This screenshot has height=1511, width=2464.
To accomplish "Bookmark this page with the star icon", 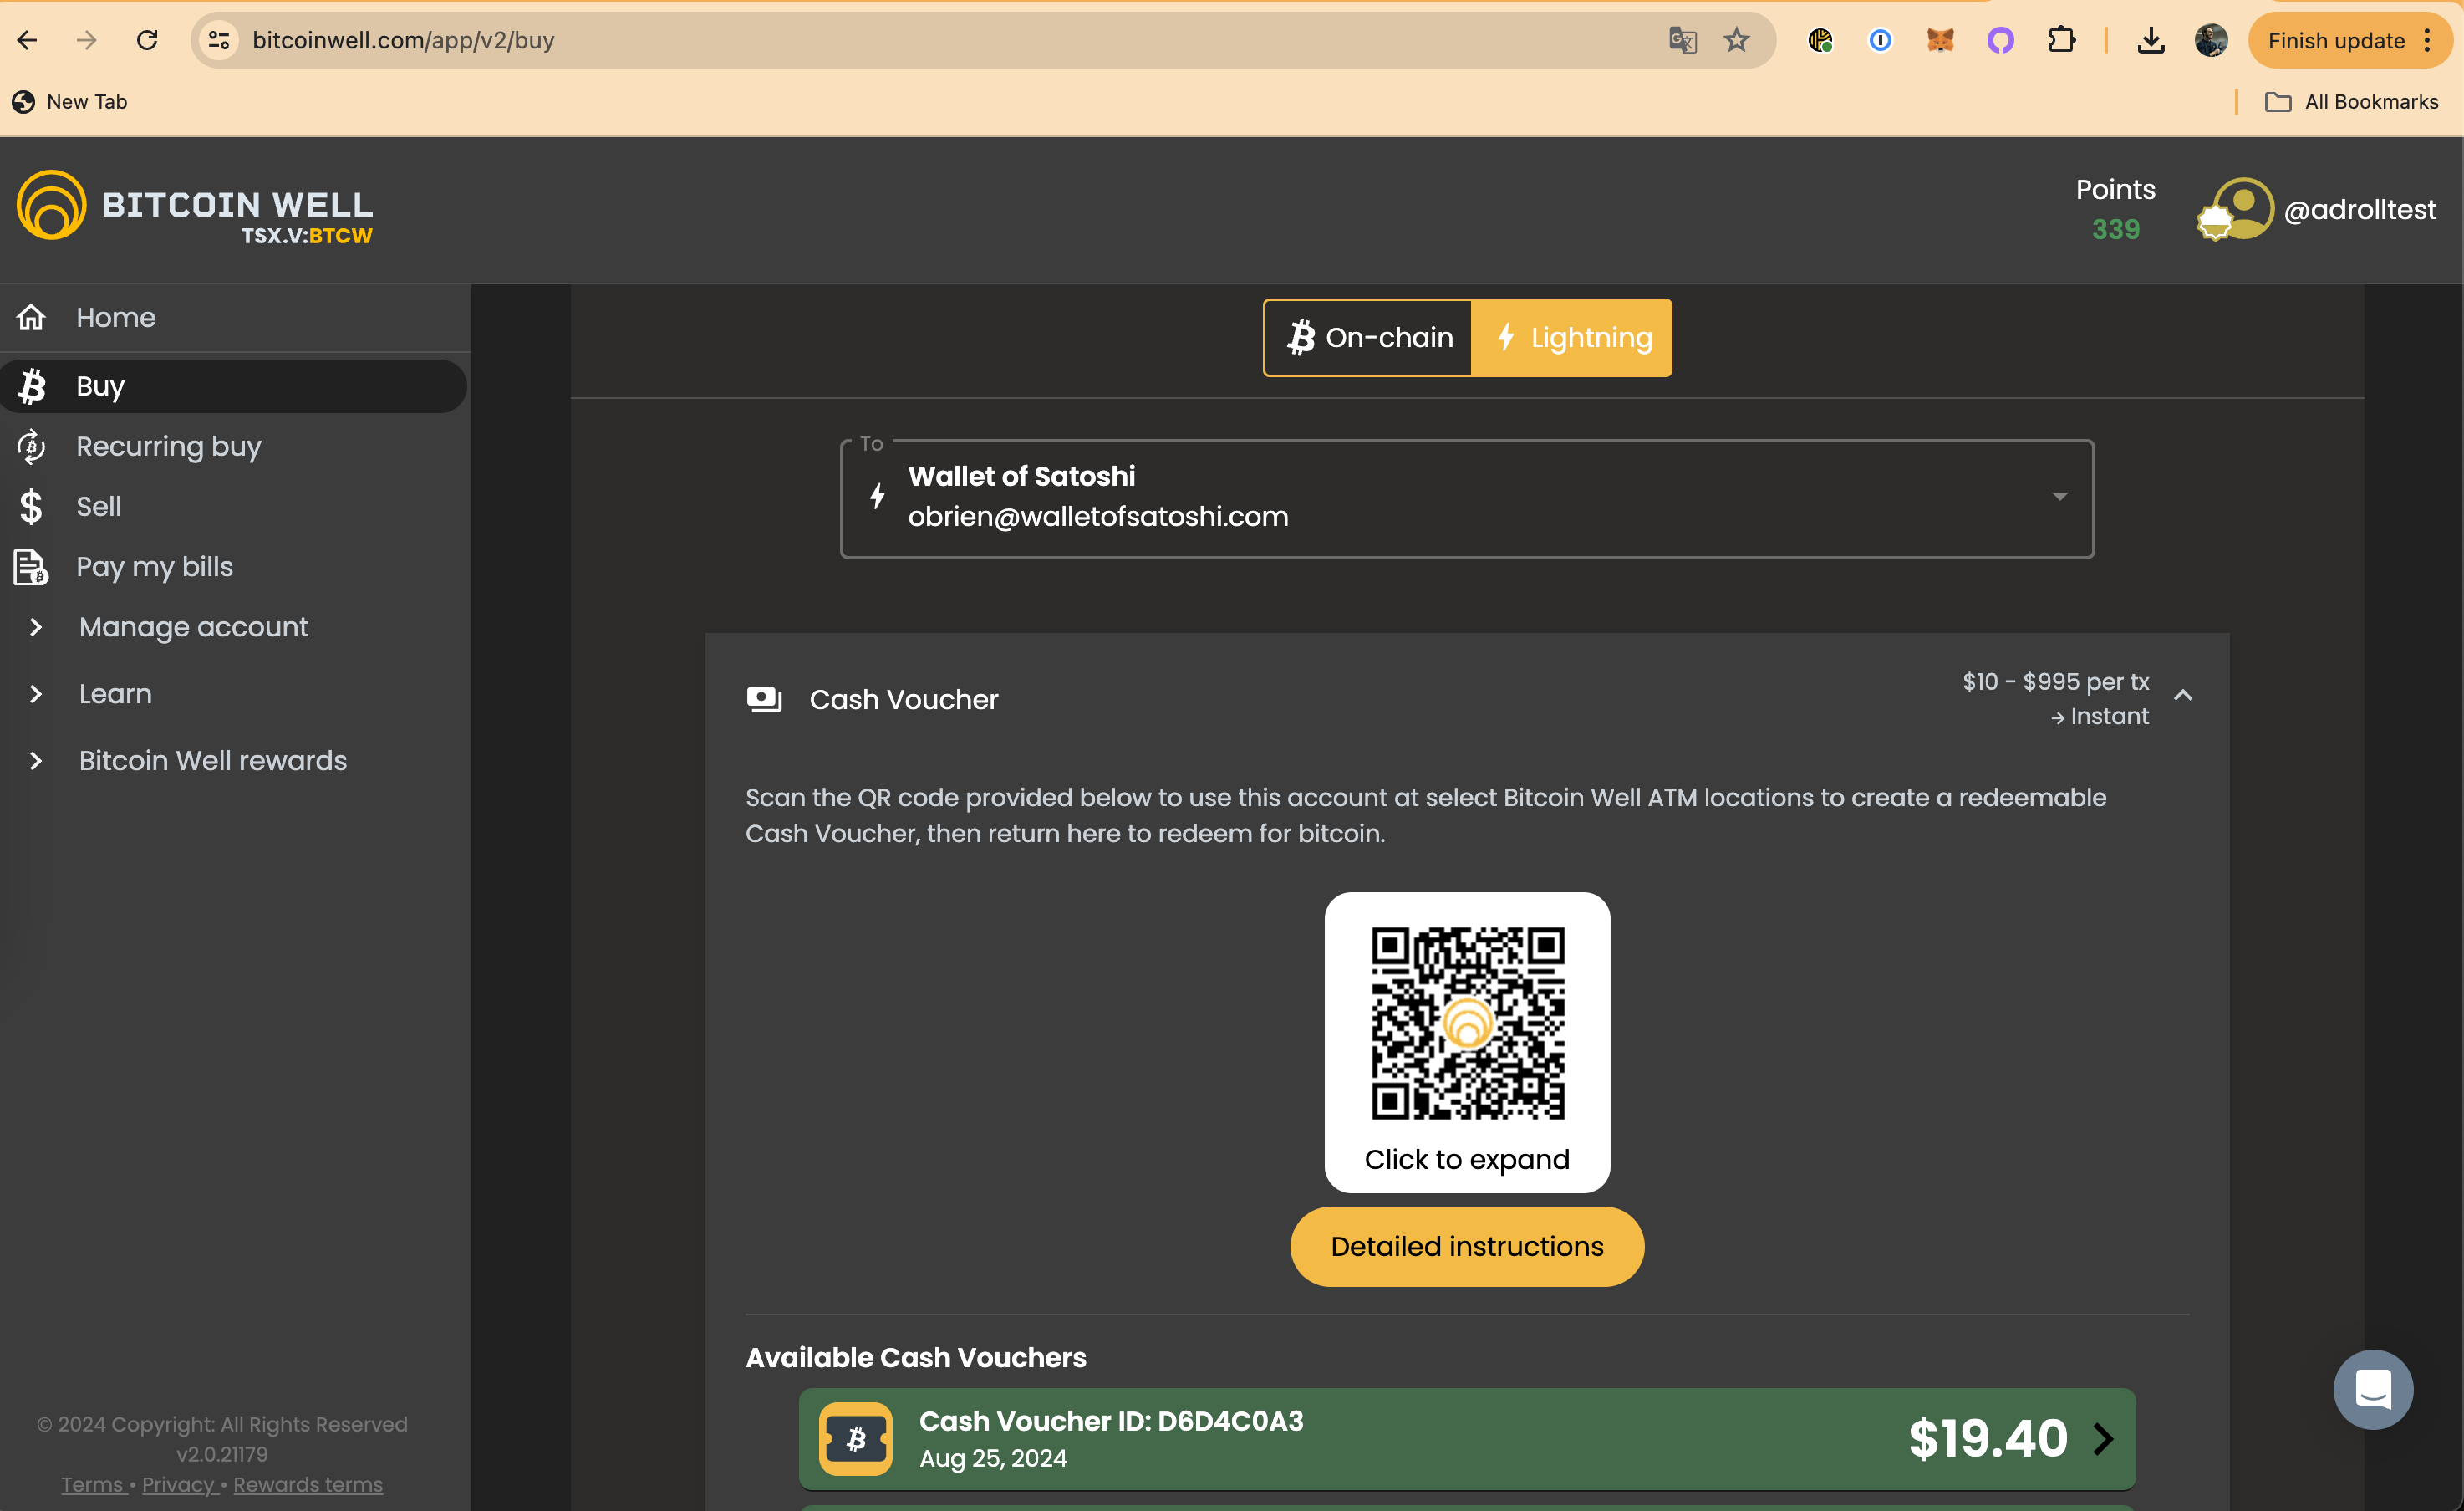I will point(1737,40).
